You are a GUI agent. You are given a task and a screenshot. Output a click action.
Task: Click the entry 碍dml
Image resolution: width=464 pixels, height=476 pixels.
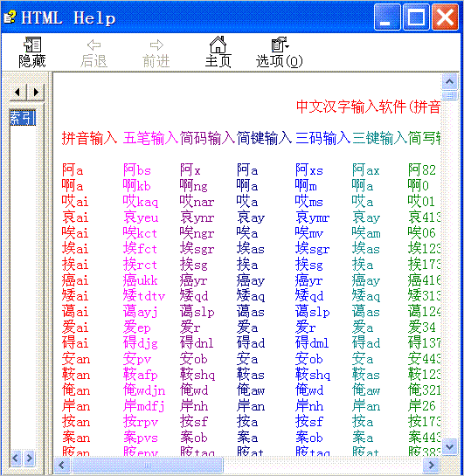312,343
